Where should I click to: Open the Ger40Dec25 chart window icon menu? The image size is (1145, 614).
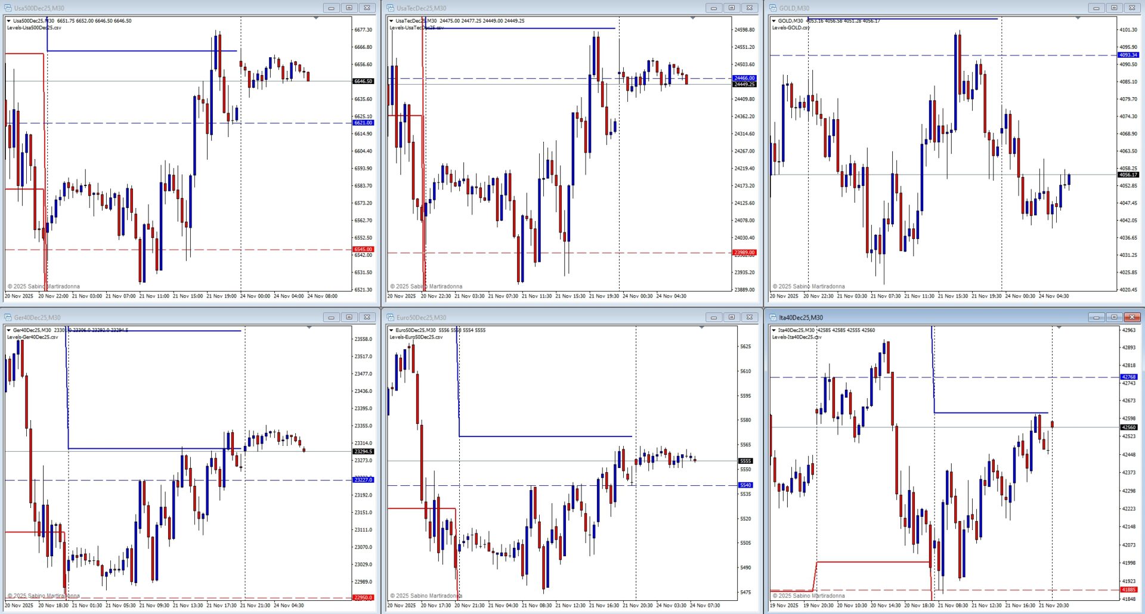(x=8, y=317)
